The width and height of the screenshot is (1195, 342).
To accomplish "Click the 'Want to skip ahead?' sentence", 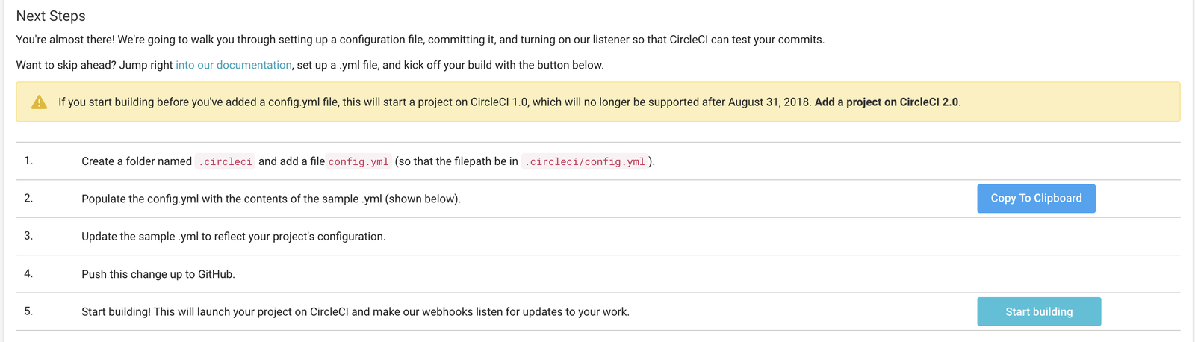I will (310, 65).
